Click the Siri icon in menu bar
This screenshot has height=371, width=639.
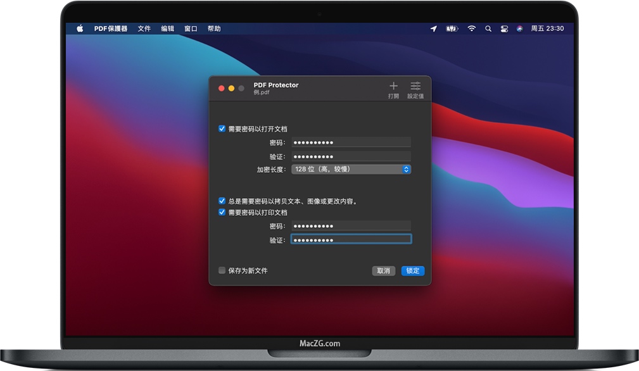(x=521, y=28)
